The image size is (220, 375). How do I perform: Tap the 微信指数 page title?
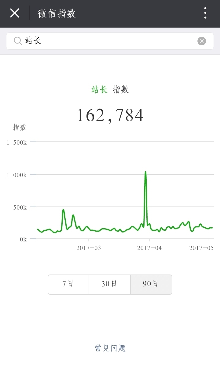click(57, 13)
